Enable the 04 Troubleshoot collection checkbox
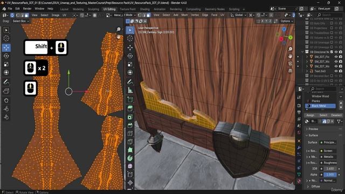 pyautogui.click(x=332, y=33)
